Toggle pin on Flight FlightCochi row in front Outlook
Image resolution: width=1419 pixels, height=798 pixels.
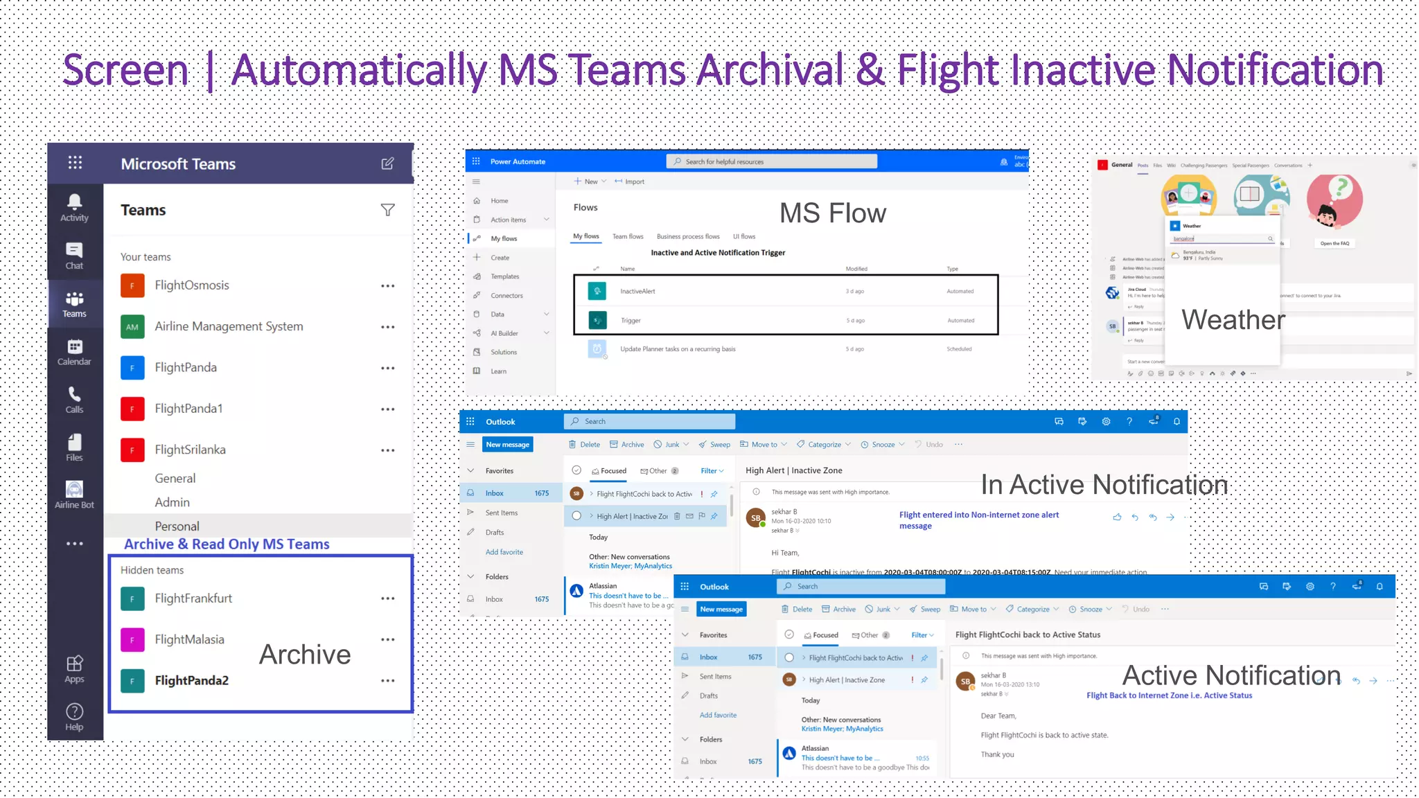[x=924, y=658]
